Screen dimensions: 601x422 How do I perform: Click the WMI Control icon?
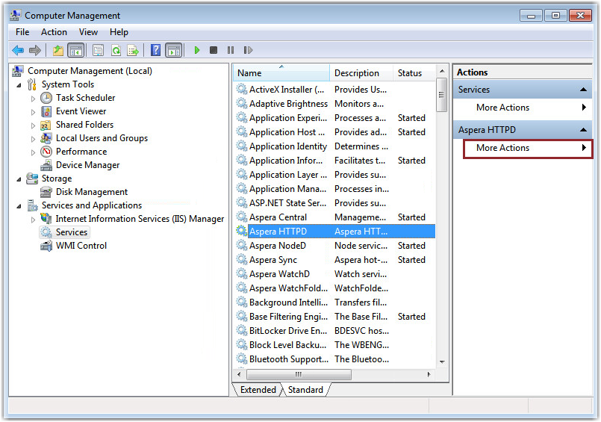(x=46, y=246)
